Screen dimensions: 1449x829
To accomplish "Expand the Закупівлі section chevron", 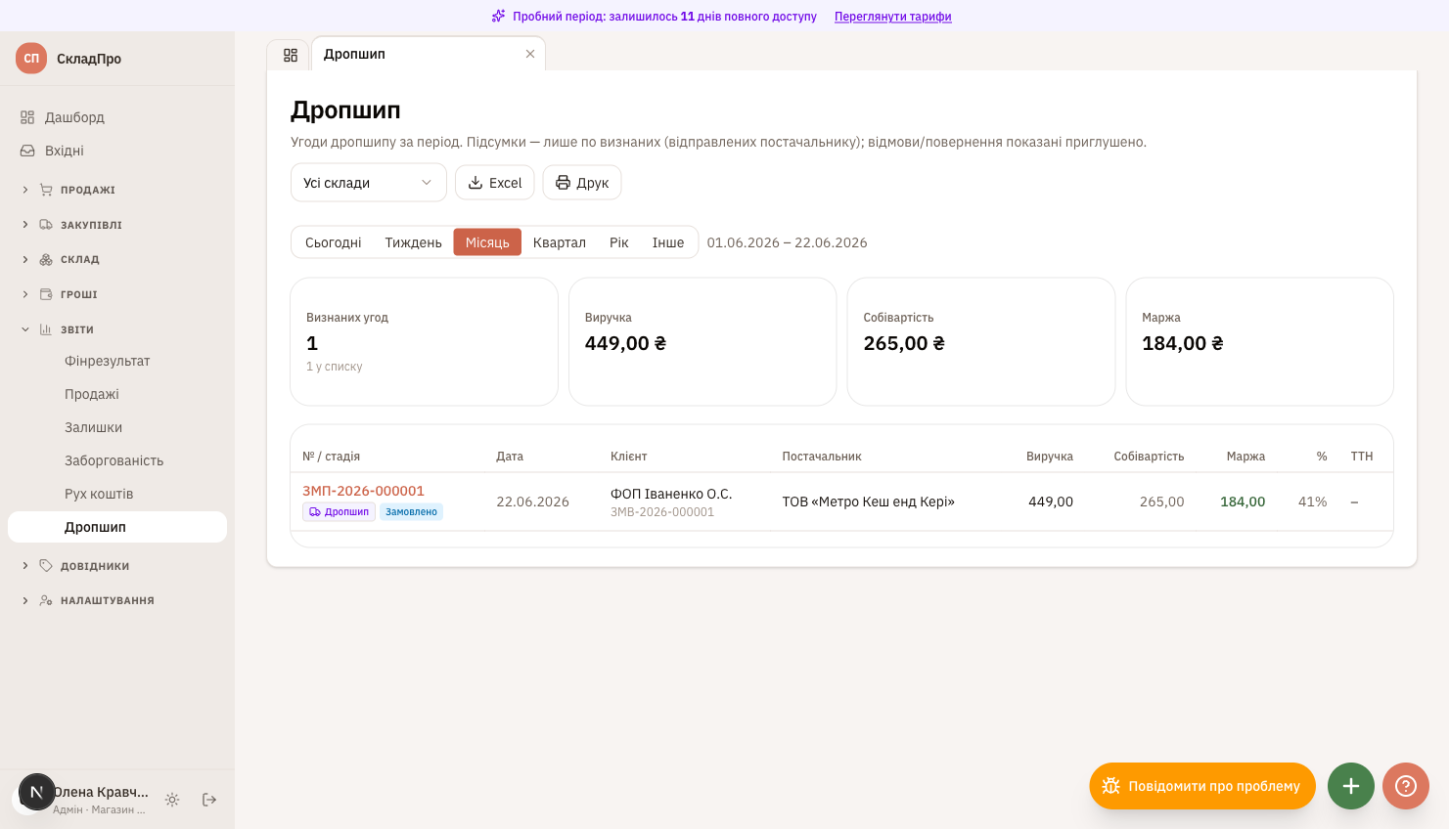I will pos(25,225).
